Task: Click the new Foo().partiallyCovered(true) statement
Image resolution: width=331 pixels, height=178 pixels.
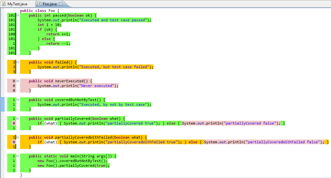Action: (74, 165)
